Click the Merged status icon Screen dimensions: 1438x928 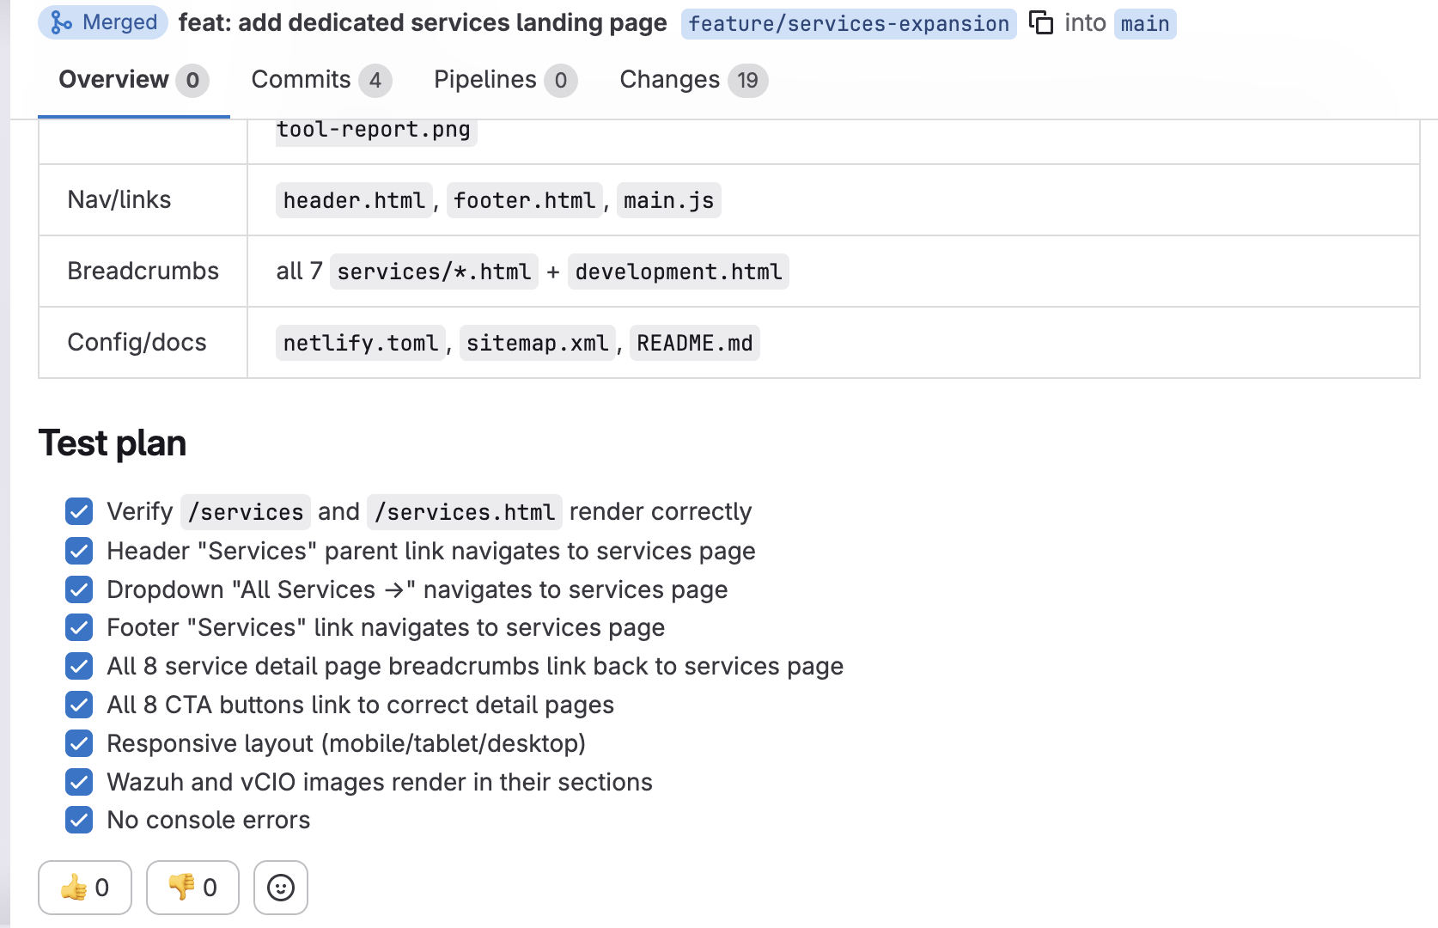point(58,22)
